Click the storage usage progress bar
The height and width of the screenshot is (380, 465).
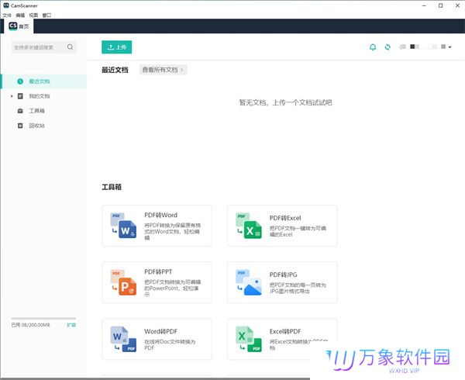[43, 318]
